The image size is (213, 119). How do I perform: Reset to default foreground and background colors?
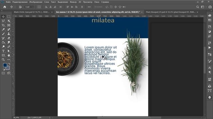pyautogui.click(x=4, y=69)
